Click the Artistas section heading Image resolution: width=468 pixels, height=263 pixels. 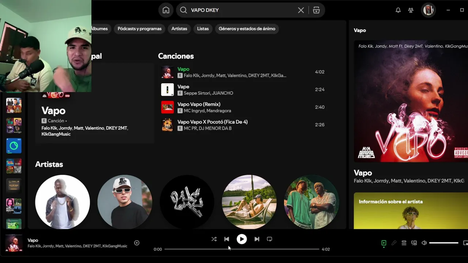coord(49,164)
